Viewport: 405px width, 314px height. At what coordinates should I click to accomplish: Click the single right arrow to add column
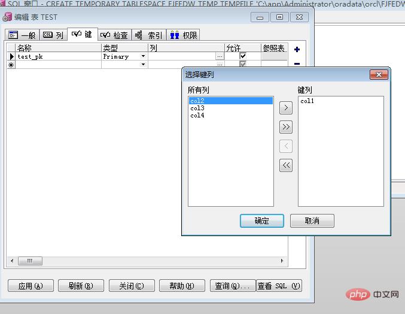286,108
